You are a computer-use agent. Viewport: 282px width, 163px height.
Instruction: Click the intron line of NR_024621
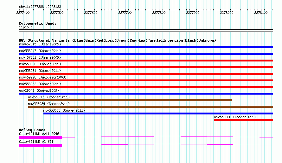click(x=167, y=144)
